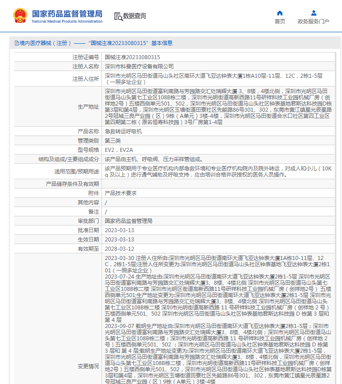Click the 首页 house icon
The image size is (342, 384).
pos(280,13)
